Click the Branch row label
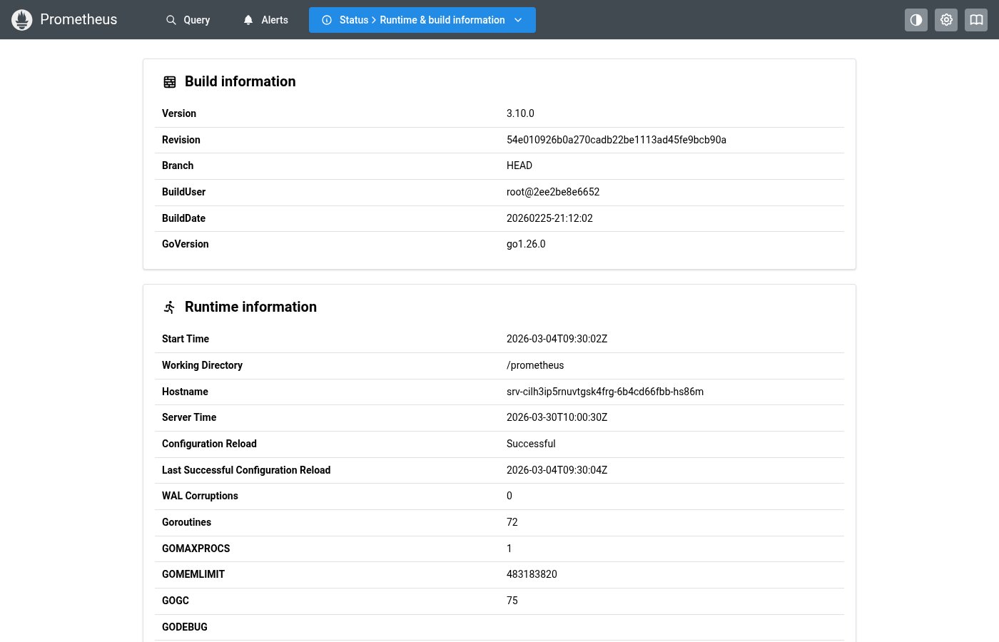Image resolution: width=999 pixels, height=642 pixels. [x=178, y=165]
